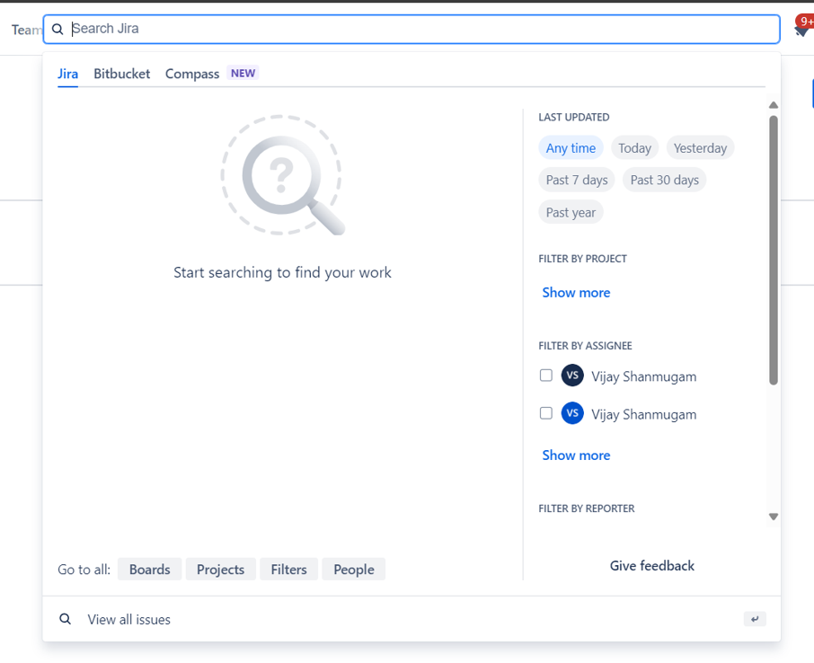
Task: Go to all Projects
Action: (220, 569)
